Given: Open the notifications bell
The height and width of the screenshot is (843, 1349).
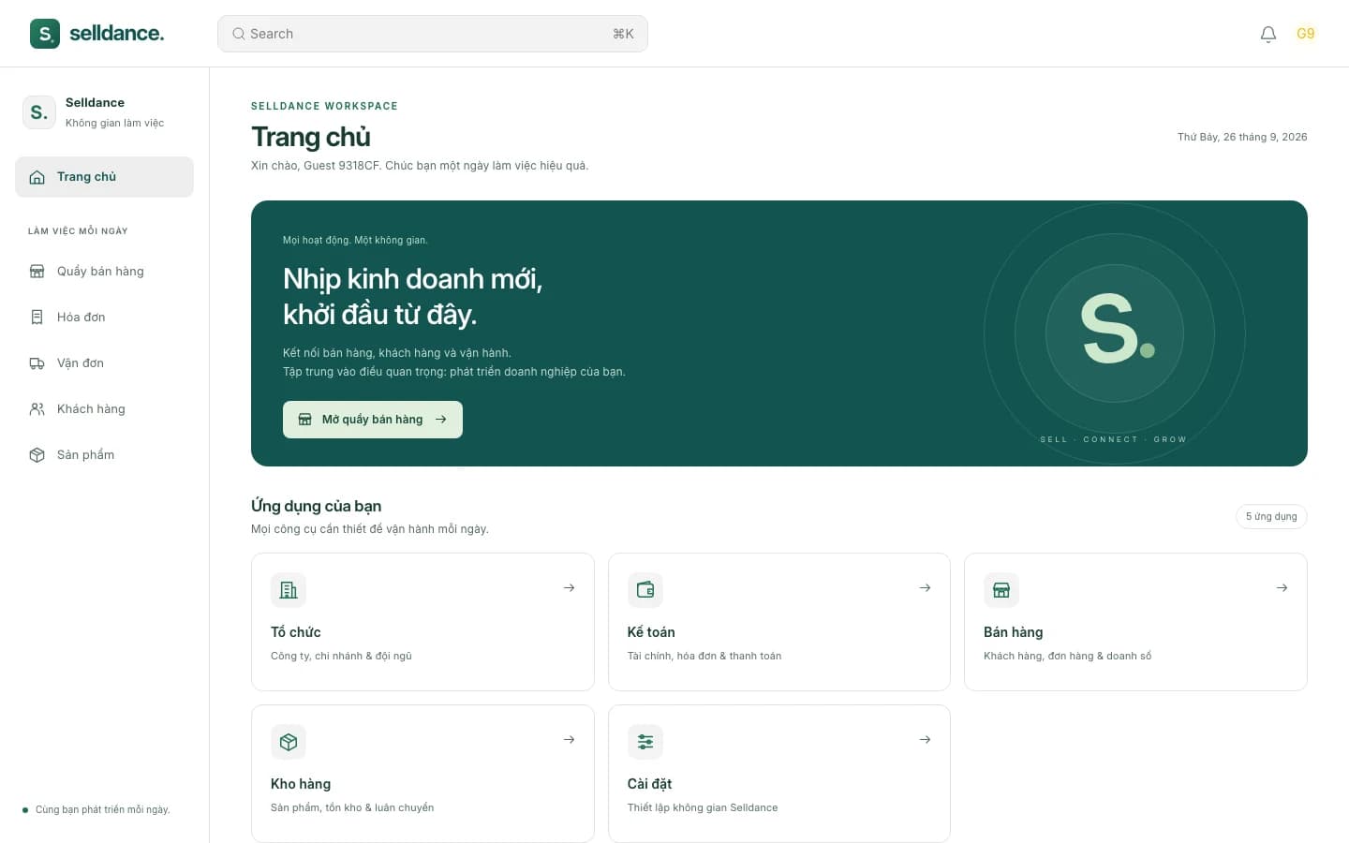Looking at the screenshot, I should (1268, 34).
